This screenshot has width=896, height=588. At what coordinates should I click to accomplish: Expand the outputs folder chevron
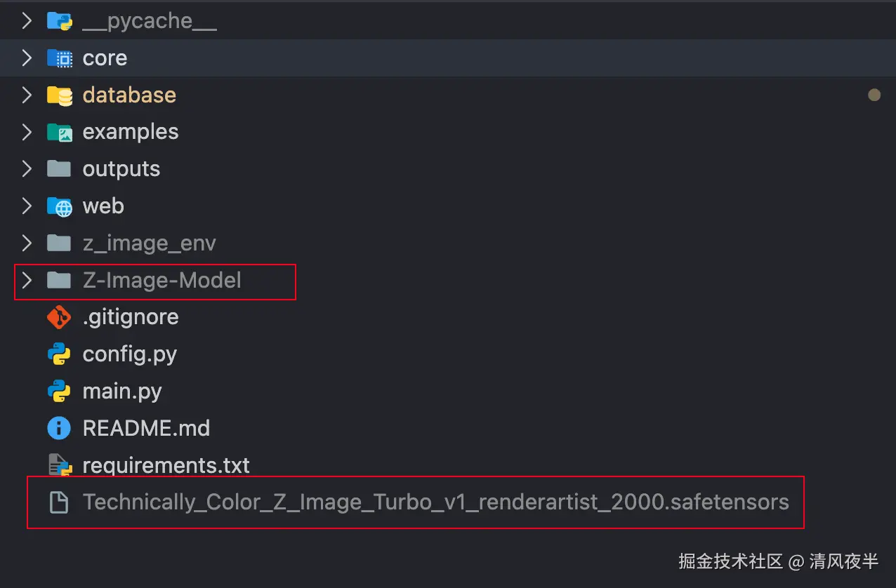pyautogui.click(x=27, y=169)
